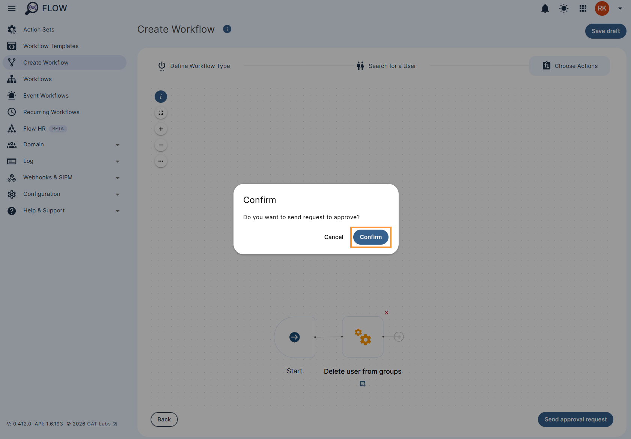The width and height of the screenshot is (631, 439).
Task: Expand the Domain section
Action: (117, 145)
